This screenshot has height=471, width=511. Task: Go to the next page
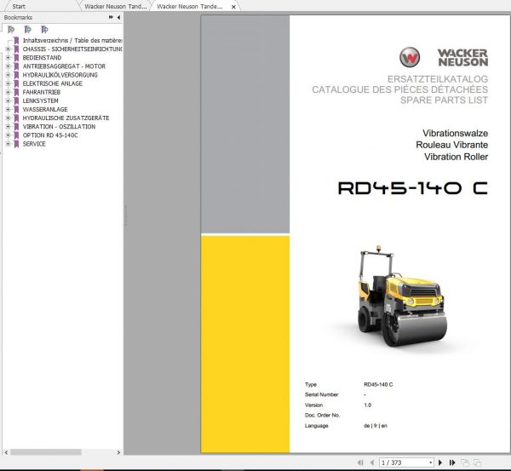point(440,462)
